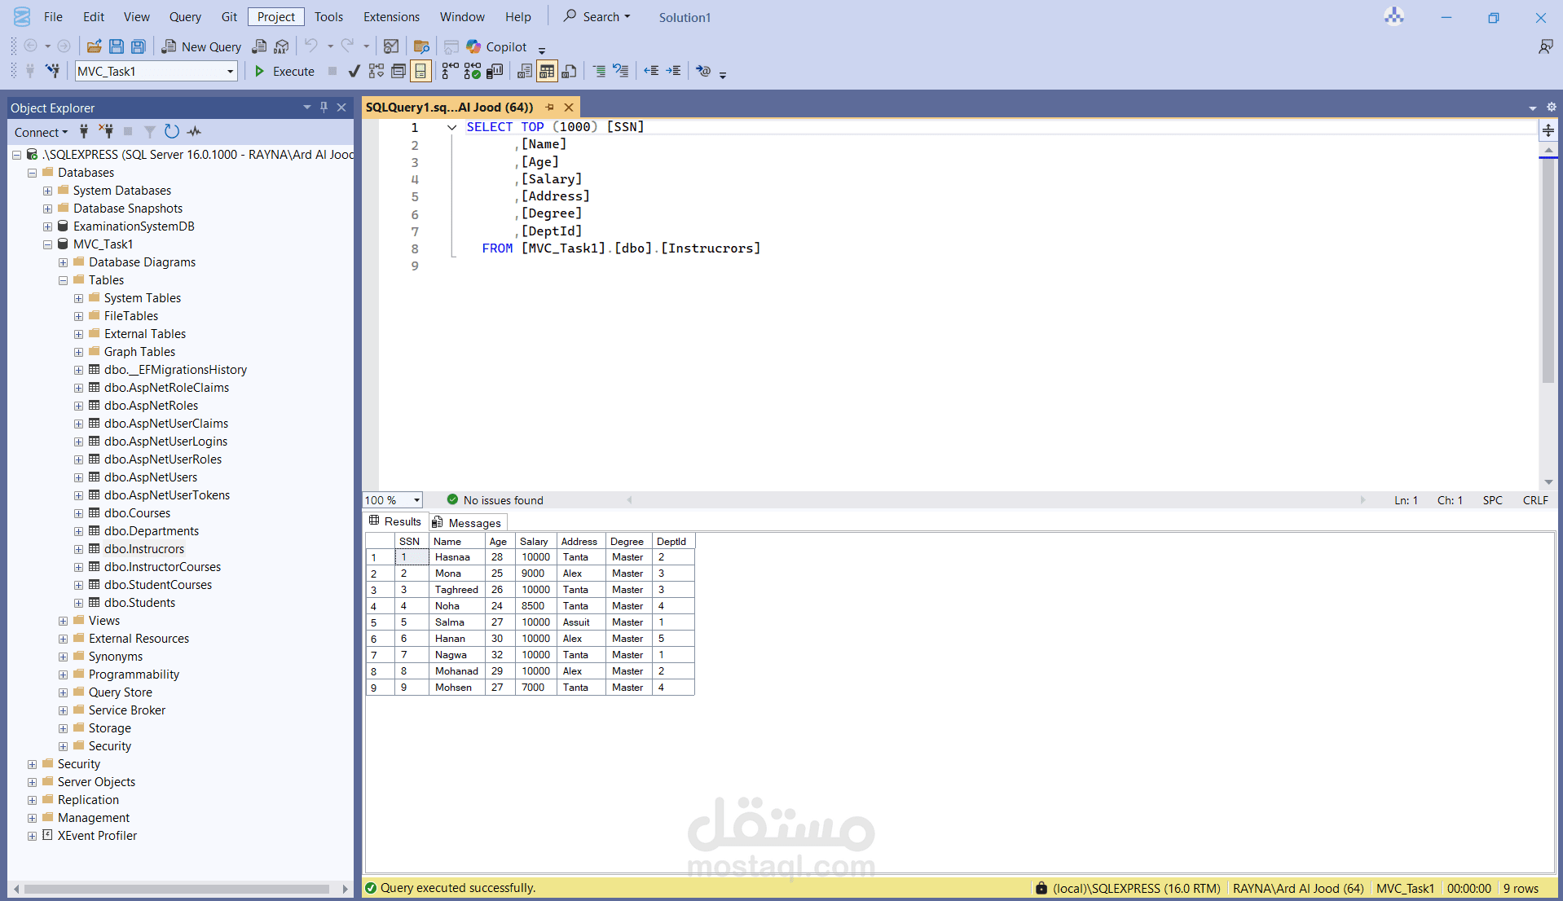
Task: Click the Taghreed name cell
Action: click(x=456, y=590)
